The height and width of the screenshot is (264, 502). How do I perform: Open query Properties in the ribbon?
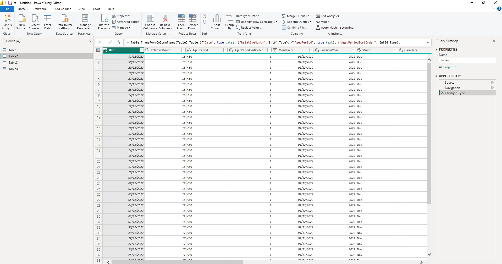[121, 16]
